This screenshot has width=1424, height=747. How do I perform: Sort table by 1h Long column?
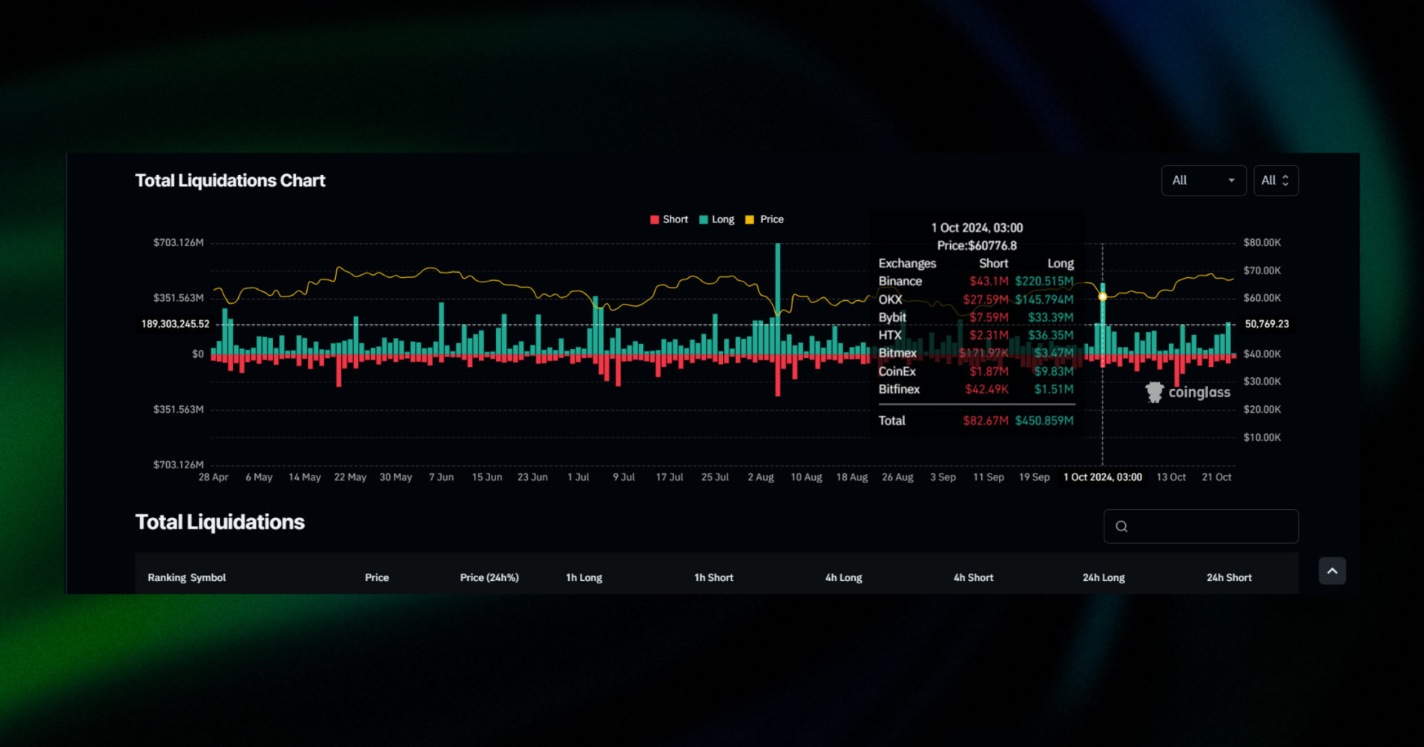[x=584, y=577]
